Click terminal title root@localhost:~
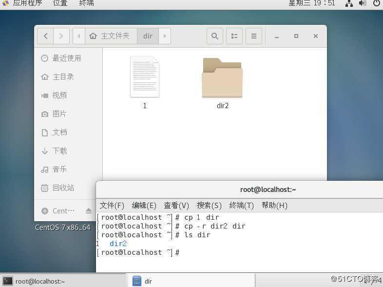Screen dimensions: 383x287 pos(268,190)
